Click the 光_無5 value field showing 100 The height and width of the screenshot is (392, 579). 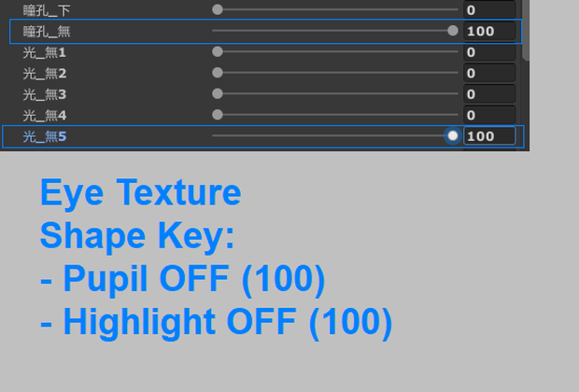pyautogui.click(x=489, y=136)
